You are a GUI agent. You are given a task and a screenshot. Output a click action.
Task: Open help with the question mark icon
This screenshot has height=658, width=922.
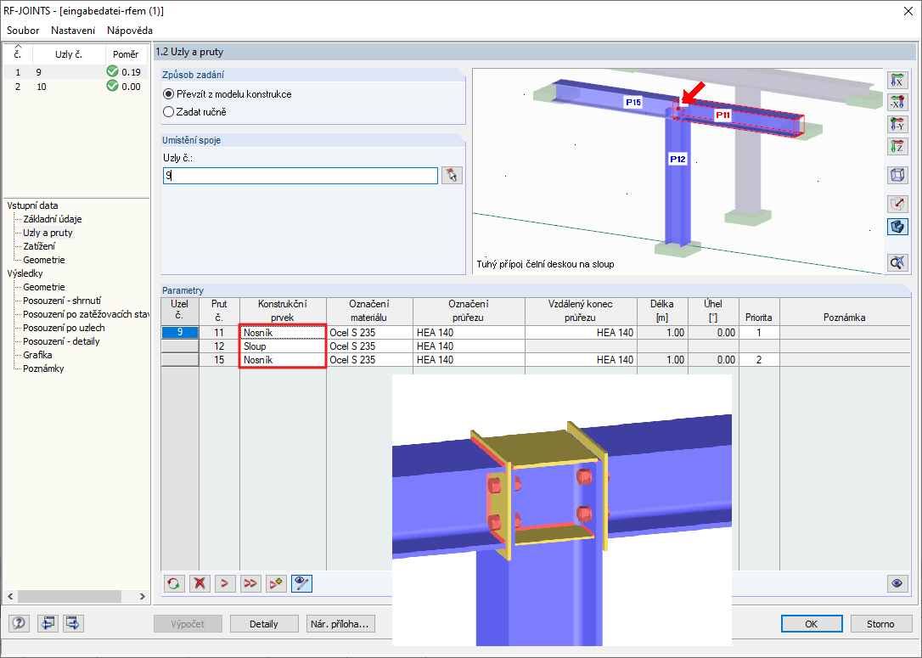click(20, 622)
